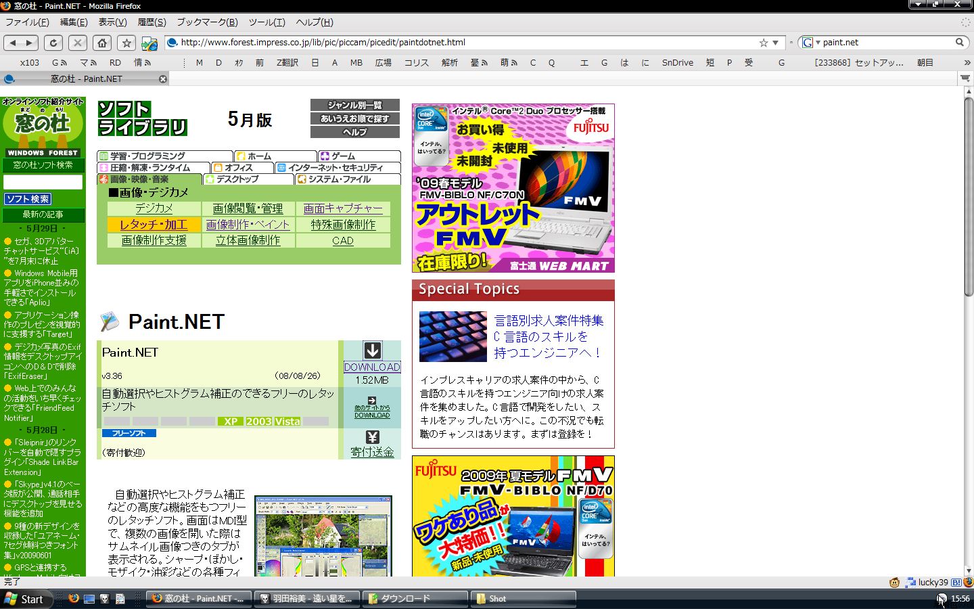Show more bookmarks with the double chevron
Screen dimensions: 974x609
[x=967, y=63]
